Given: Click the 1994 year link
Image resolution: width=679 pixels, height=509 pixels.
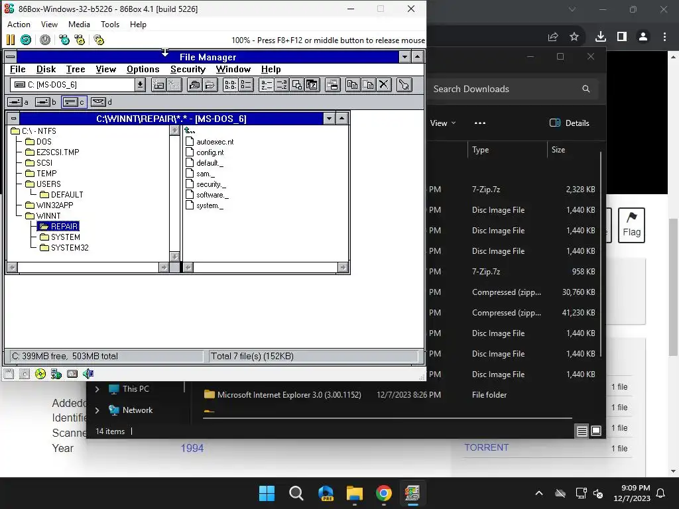Looking at the screenshot, I should (192, 449).
